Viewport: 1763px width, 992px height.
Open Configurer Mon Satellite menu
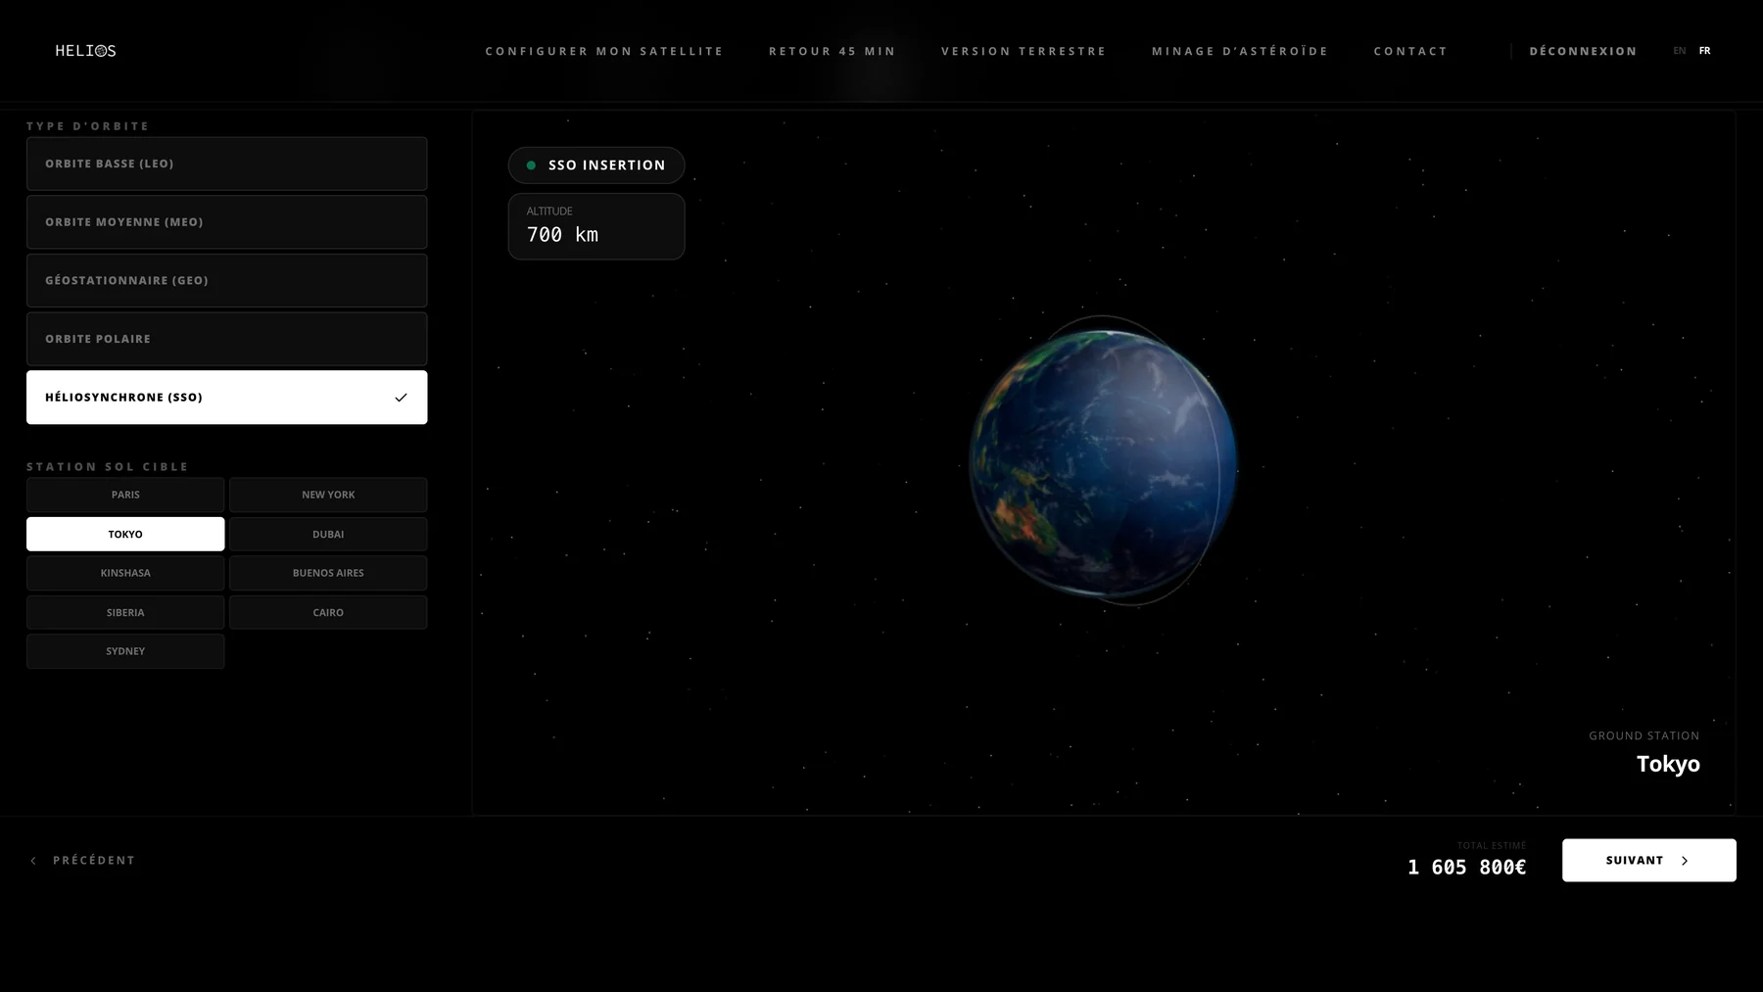(604, 51)
